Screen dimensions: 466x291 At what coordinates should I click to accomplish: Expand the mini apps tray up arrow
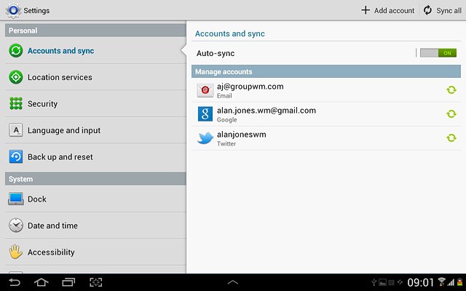(x=233, y=282)
